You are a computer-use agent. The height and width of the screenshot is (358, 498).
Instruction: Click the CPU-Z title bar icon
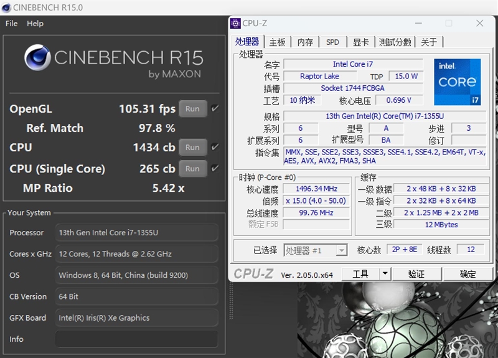click(x=235, y=23)
